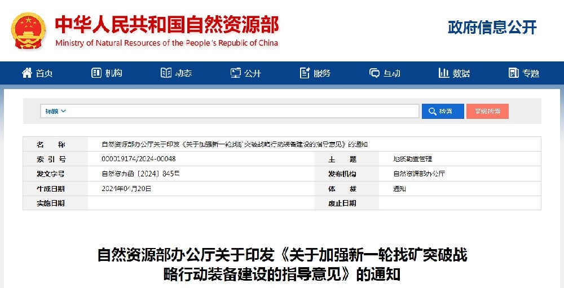Click the 自然资办函〔2024〕845号 value

point(140,174)
